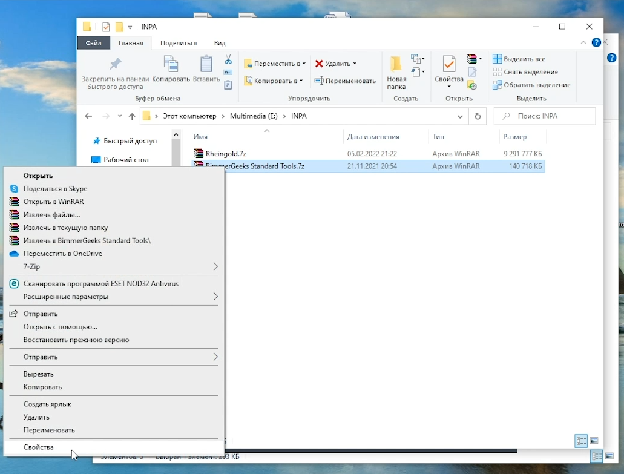Click the History icon in Открыть group
Image resolution: width=624 pixels, height=474 pixels.
pyautogui.click(x=472, y=85)
